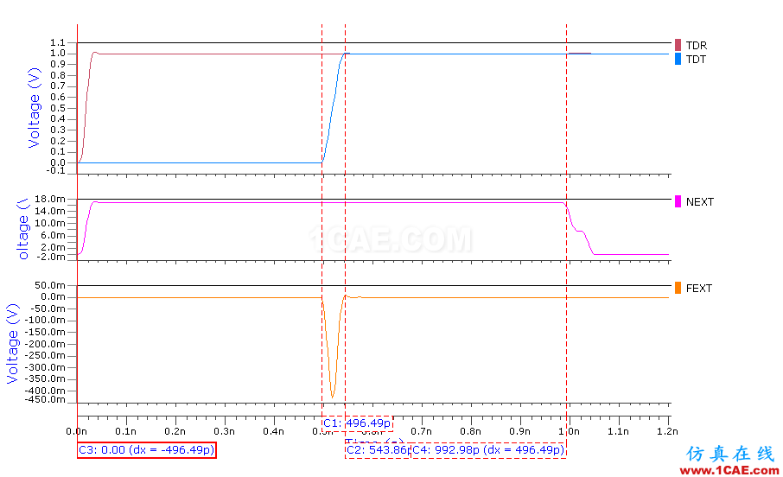Select the TDT legend label
Image resolution: width=783 pixels, height=477 pixels.
pos(696,60)
